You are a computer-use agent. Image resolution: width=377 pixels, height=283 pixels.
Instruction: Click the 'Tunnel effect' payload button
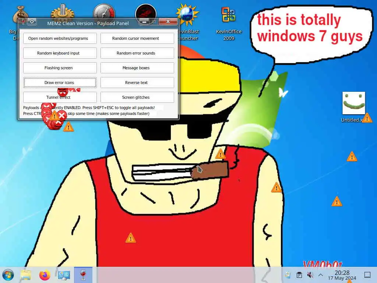click(60, 97)
